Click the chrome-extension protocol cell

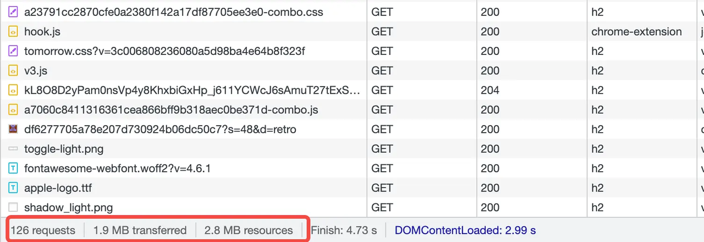click(642, 32)
